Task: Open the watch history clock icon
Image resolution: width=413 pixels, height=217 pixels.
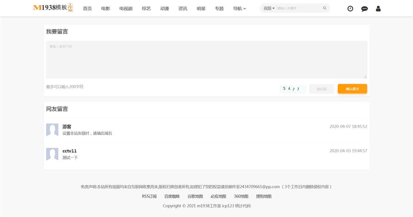Action: pos(350,9)
